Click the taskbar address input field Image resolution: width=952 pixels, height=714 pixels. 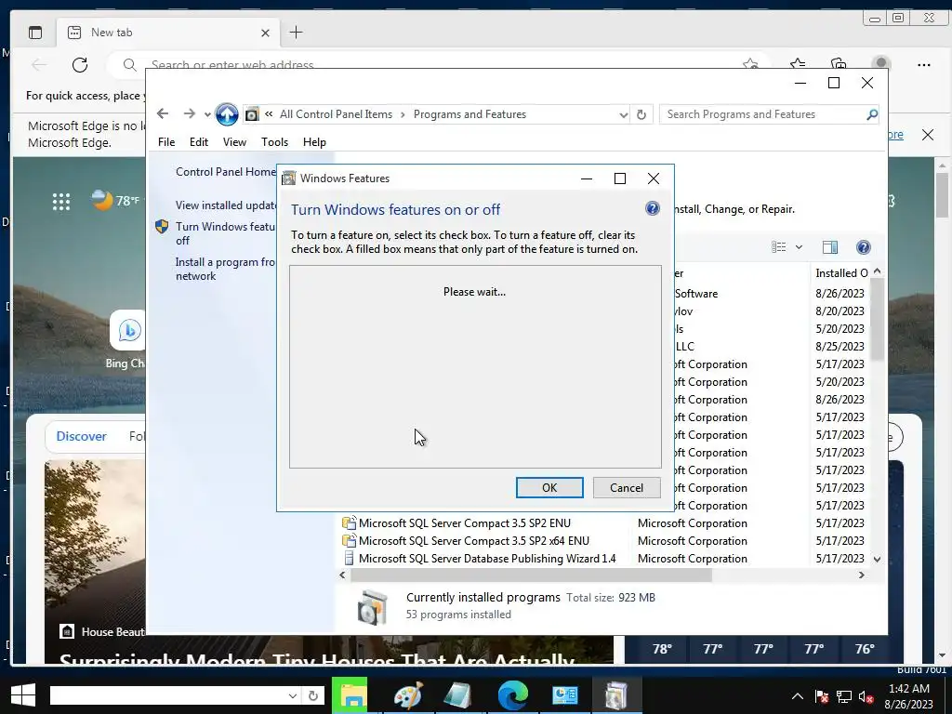167,695
